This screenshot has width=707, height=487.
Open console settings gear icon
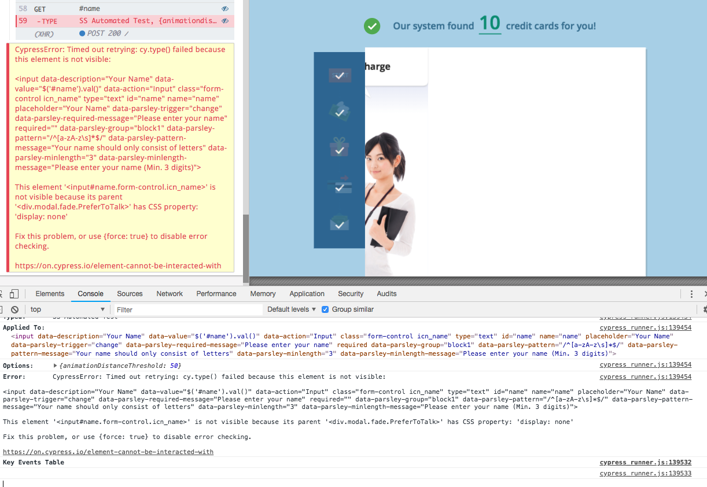[705, 309]
